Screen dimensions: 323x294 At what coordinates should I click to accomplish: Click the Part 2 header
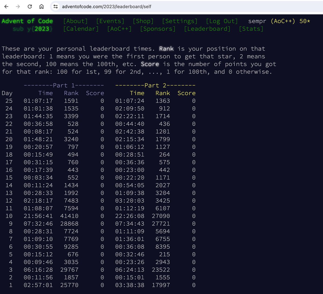coord(155,85)
